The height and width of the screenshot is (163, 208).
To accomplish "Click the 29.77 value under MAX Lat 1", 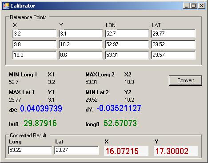I will pyautogui.click(x=15, y=100).
